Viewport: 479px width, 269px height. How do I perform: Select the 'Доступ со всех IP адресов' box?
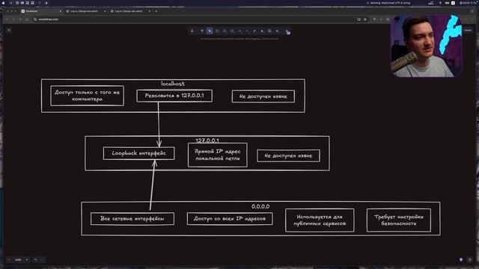pyautogui.click(x=230, y=219)
